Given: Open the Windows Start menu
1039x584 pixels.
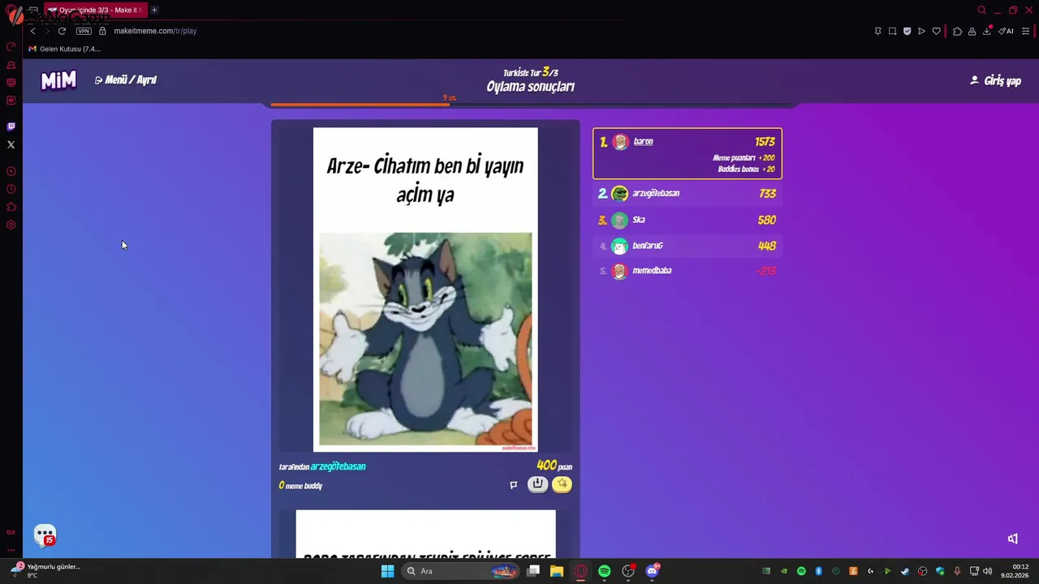Looking at the screenshot, I should tap(387, 571).
